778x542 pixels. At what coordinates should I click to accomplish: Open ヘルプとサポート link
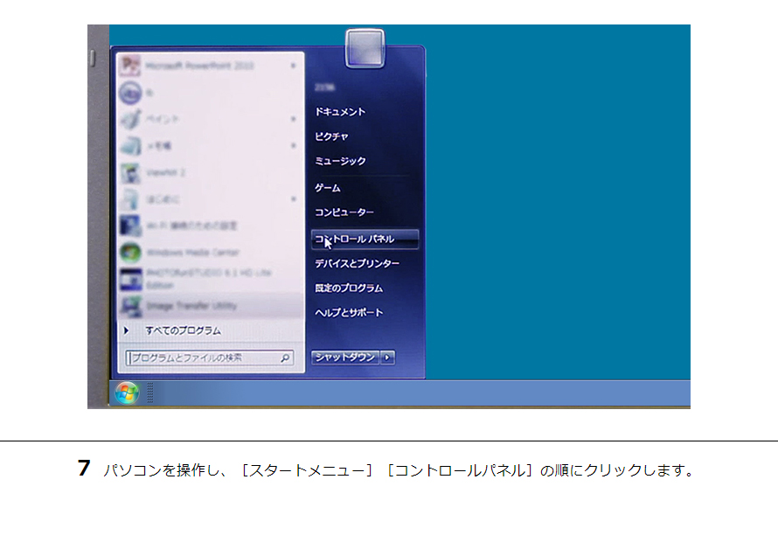[349, 312]
